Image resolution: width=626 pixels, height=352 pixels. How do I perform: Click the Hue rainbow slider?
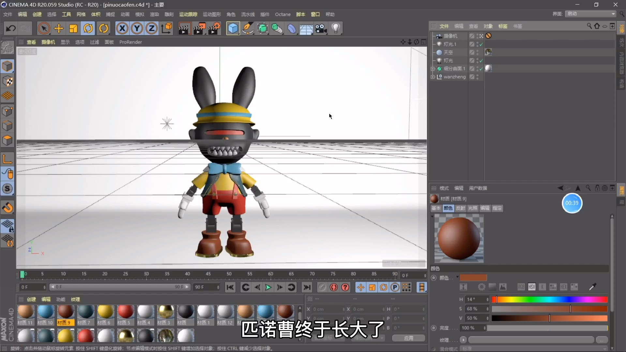(549, 300)
